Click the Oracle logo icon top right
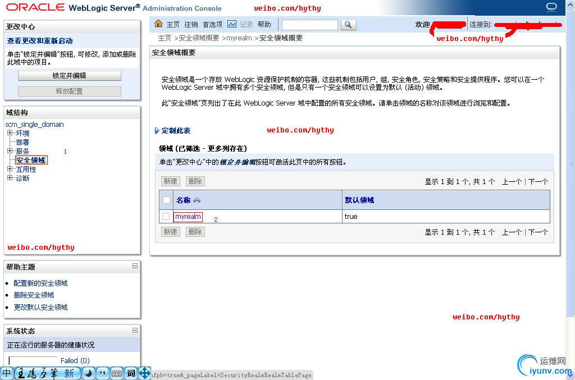575x380 pixels. click(551, 7)
